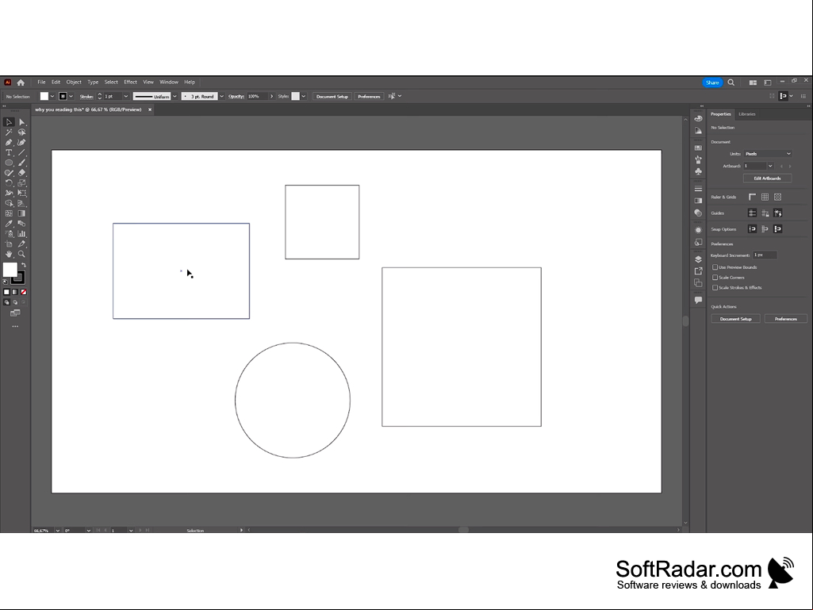Viewport: 813px width, 610px height.
Task: Select the Hand tool
Action: click(x=9, y=254)
